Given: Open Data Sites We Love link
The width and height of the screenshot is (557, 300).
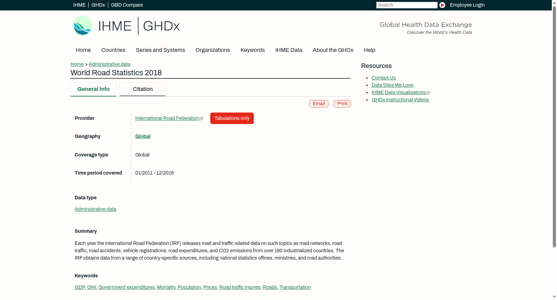Looking at the screenshot, I should 392,85.
